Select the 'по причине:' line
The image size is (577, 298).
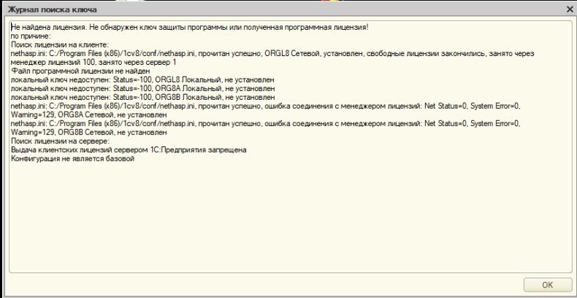click(31, 35)
